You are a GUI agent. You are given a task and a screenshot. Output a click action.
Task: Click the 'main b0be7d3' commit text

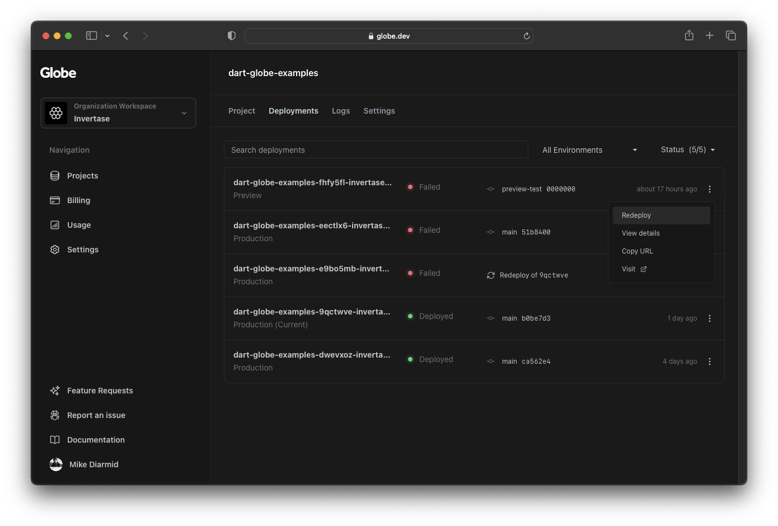[x=526, y=318]
